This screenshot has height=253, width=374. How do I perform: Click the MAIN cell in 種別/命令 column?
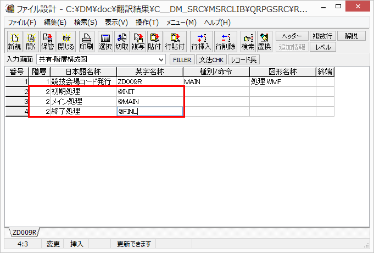(216, 82)
